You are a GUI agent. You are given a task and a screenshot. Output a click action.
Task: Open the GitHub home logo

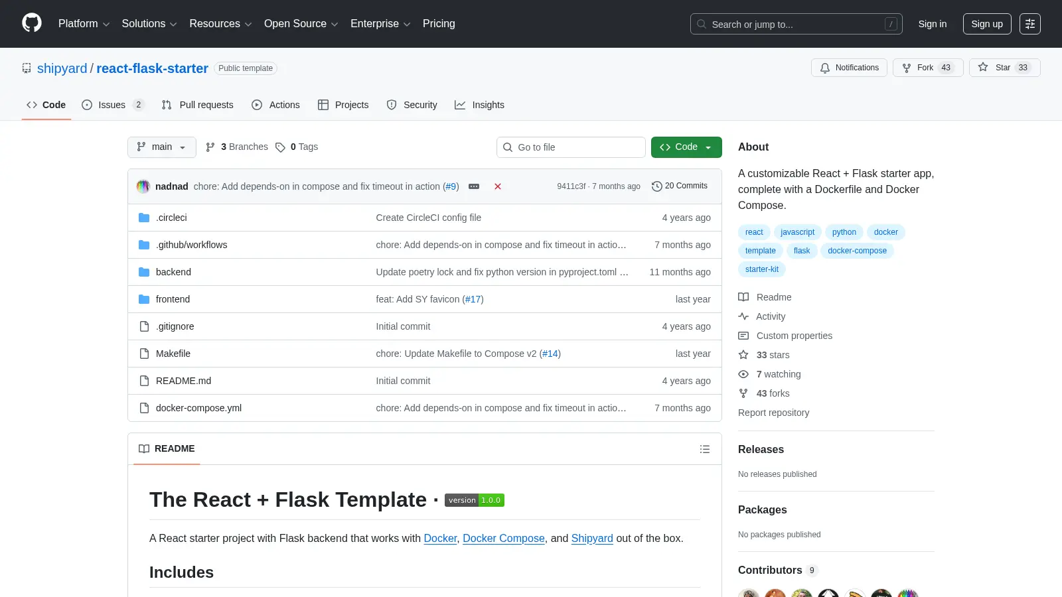click(x=32, y=23)
